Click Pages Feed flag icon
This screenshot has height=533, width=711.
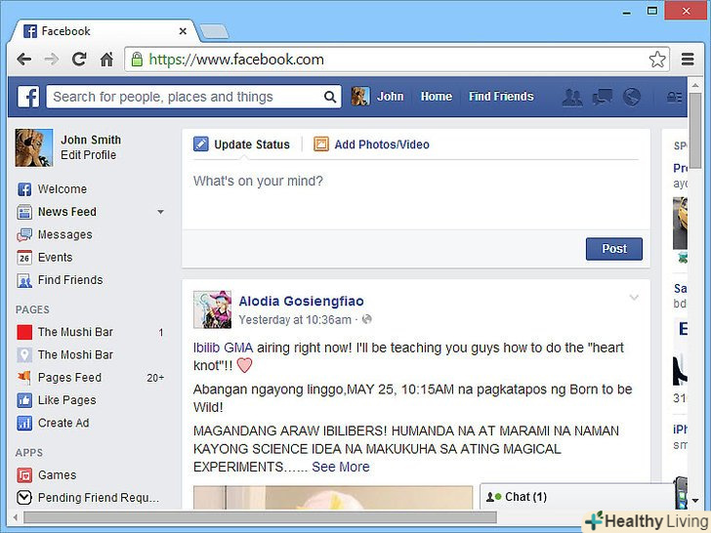tap(24, 377)
